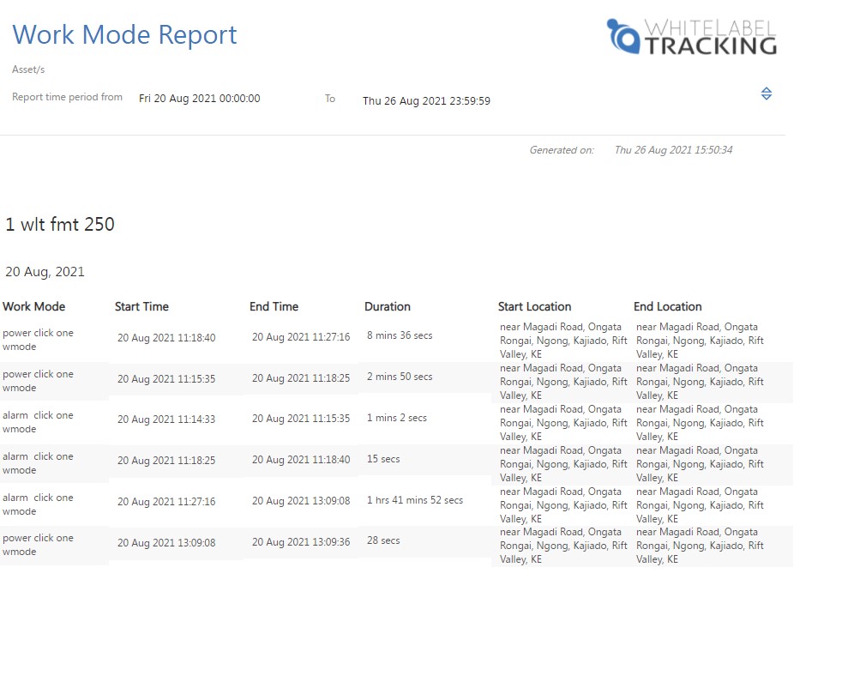This screenshot has height=682, width=848.
Task: Click the Work Mode column header
Action: pos(33,306)
